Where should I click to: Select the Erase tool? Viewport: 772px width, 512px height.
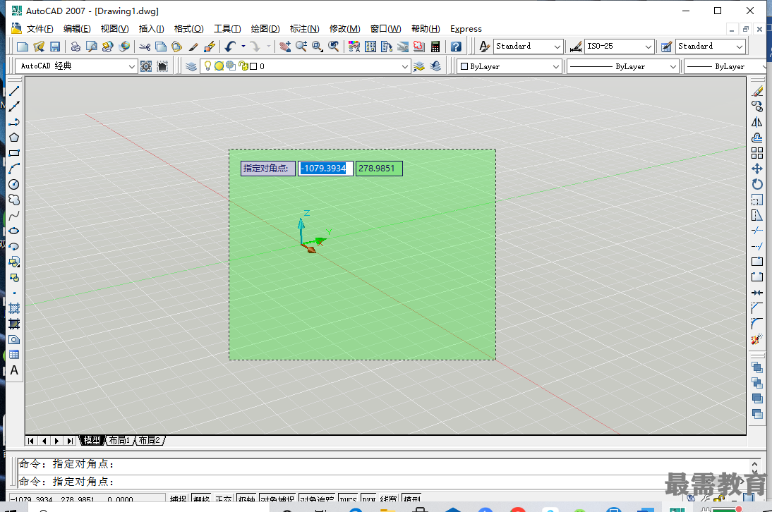(x=757, y=91)
